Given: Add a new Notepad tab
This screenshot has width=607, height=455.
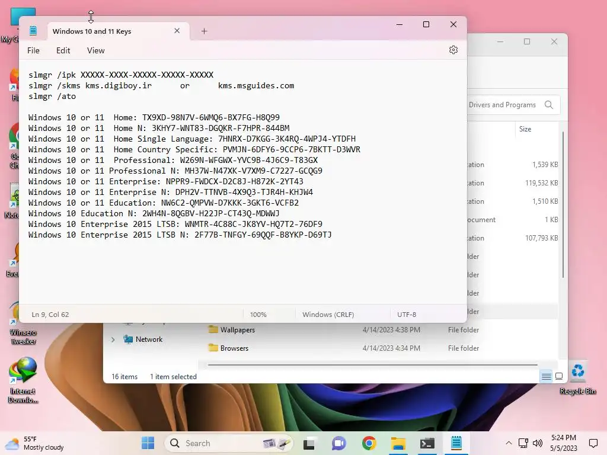Looking at the screenshot, I should coord(204,31).
